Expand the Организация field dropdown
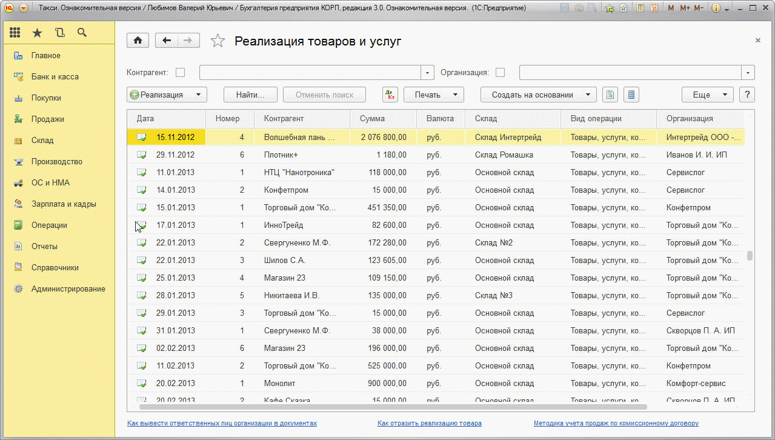Screen dimensions: 775x440 [x=748, y=73]
